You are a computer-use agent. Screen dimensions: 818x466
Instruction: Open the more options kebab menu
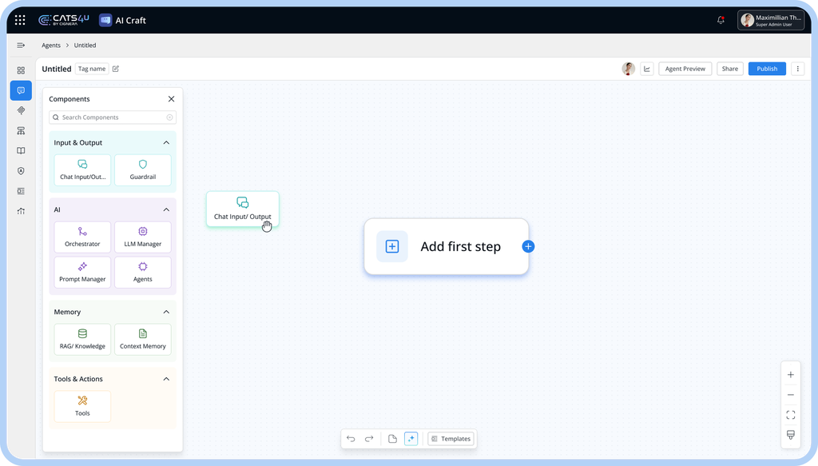pos(798,69)
